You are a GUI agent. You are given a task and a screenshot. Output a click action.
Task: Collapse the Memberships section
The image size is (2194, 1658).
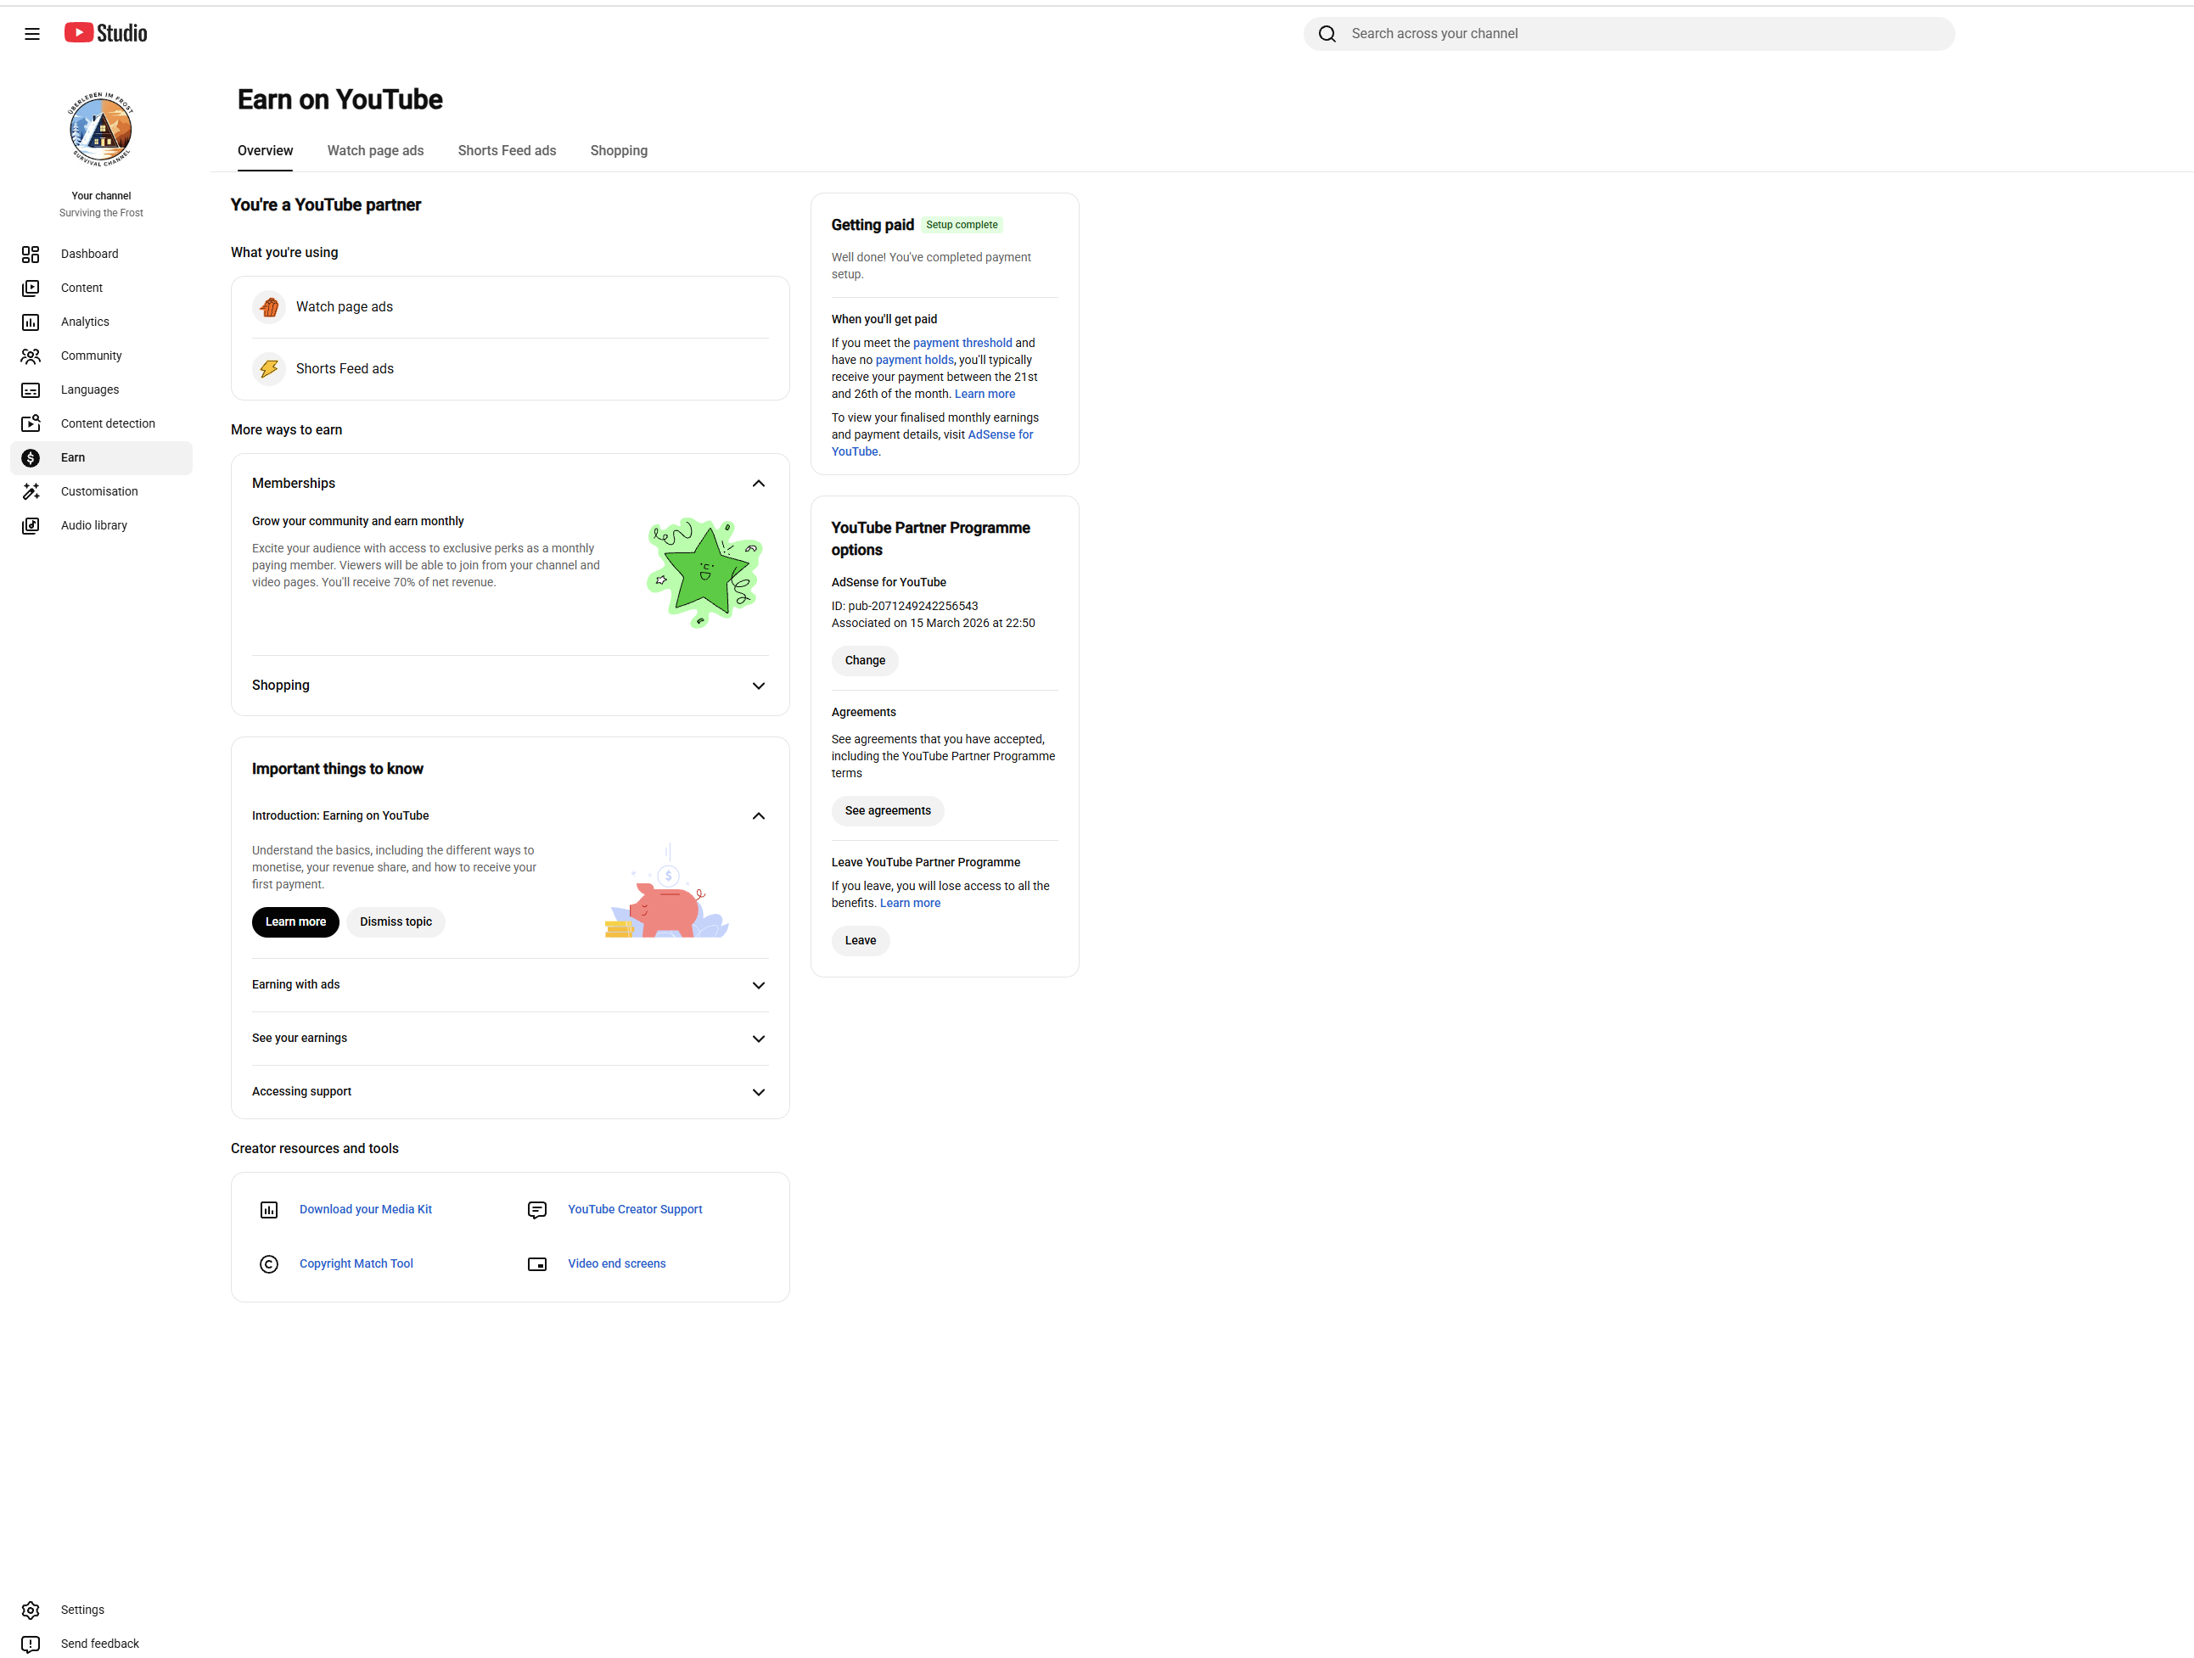(758, 484)
